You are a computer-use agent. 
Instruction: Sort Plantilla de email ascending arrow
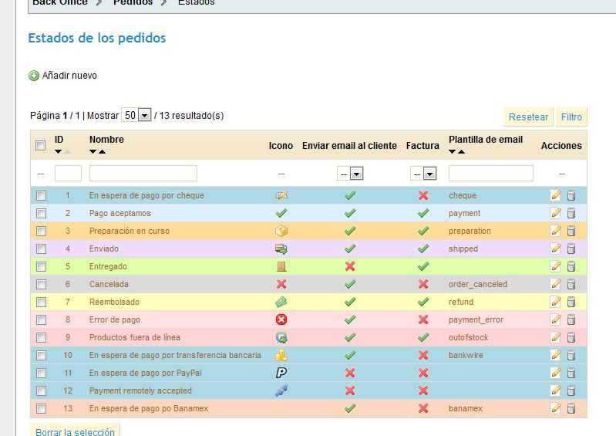coord(462,152)
